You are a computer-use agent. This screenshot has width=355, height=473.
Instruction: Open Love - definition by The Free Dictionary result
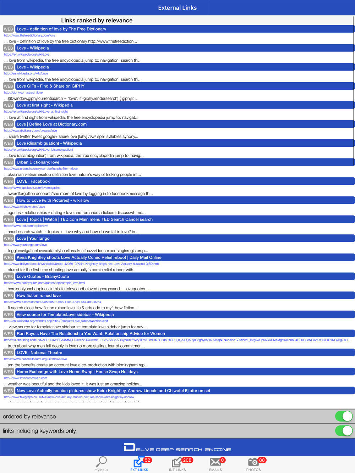(x=185, y=29)
